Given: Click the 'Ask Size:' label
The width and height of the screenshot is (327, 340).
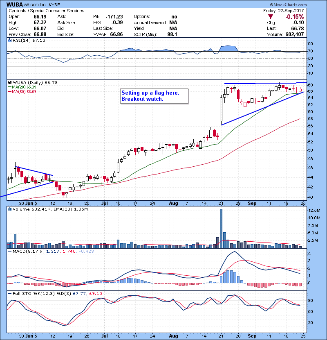Looking at the screenshot, I should [x=67, y=23].
